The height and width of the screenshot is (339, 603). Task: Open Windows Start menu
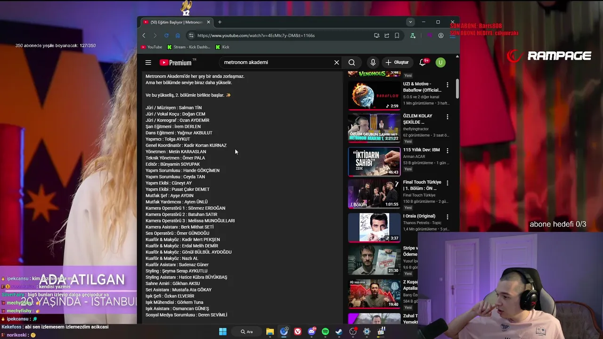coord(223,331)
